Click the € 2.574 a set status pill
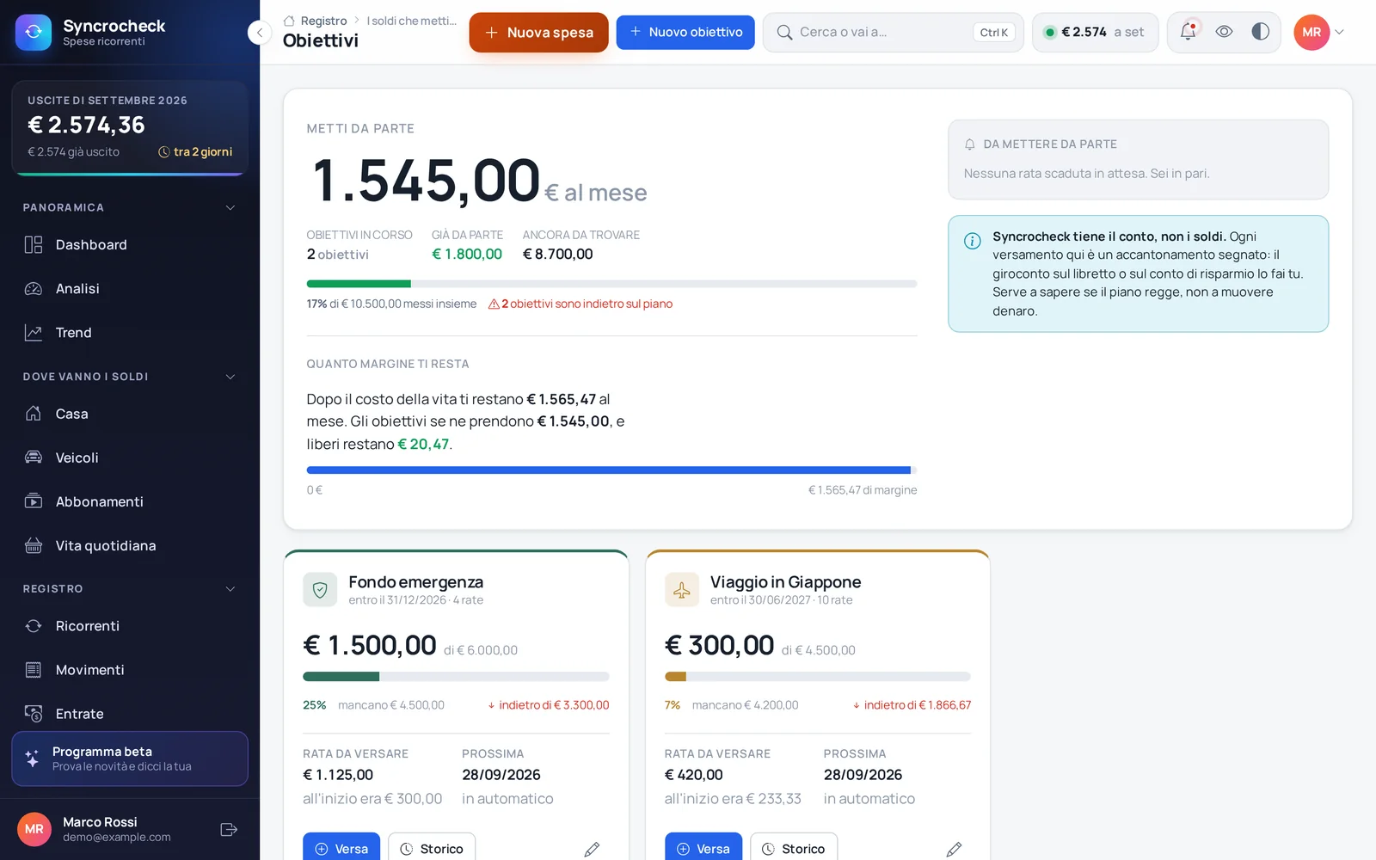The image size is (1376, 860). tap(1095, 32)
